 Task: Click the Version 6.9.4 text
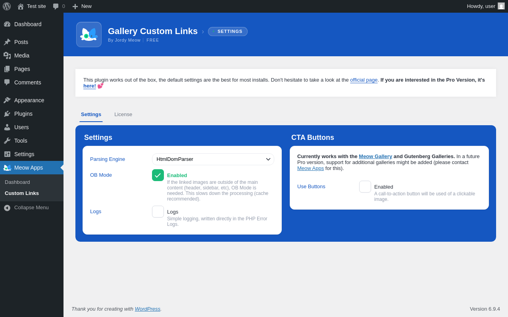click(485, 309)
